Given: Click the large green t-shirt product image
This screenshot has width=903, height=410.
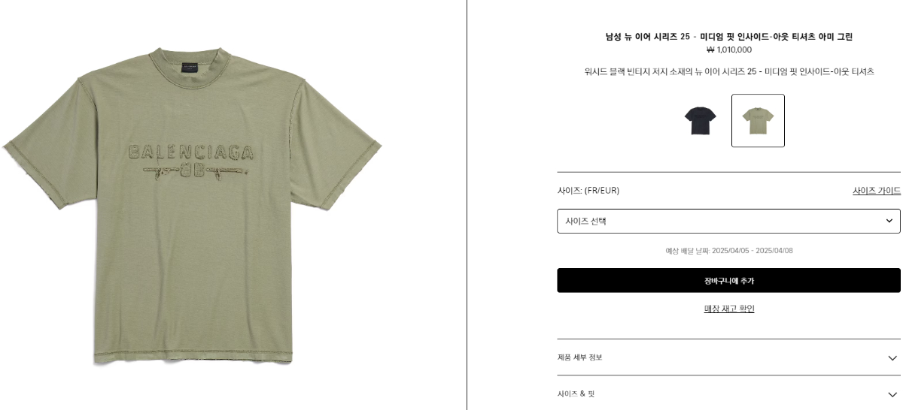Looking at the screenshot, I should [x=192, y=207].
